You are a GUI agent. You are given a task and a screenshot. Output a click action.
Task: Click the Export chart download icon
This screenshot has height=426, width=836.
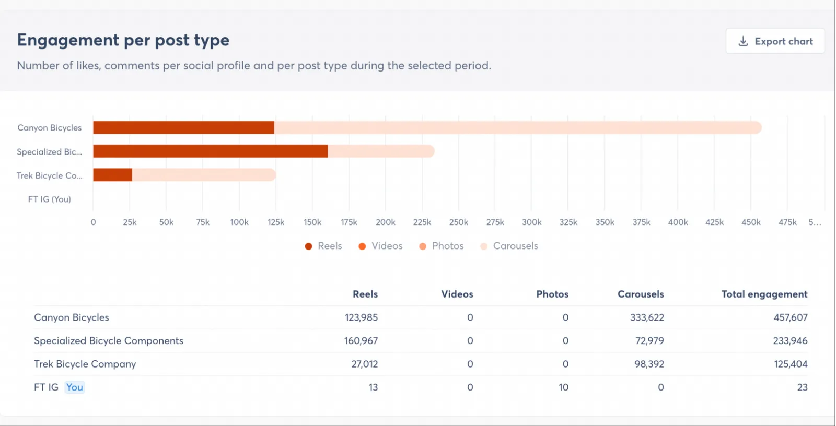tap(743, 41)
